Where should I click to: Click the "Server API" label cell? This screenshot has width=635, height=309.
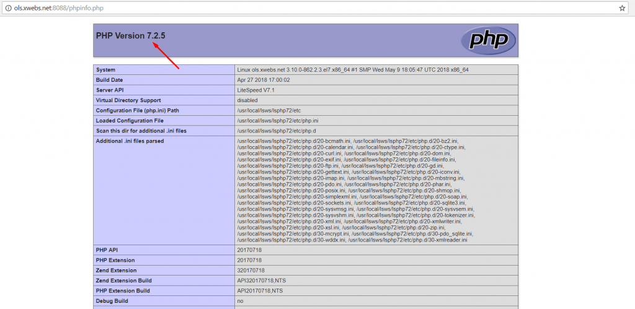point(164,90)
